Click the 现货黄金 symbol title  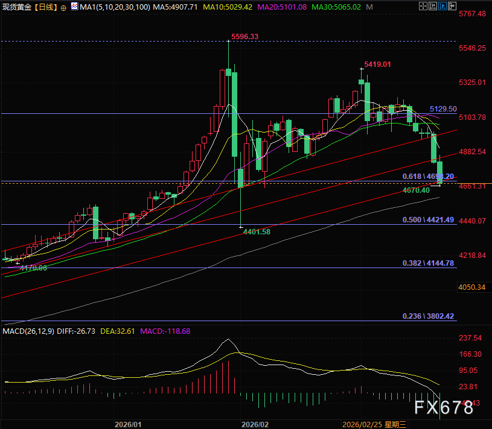[17, 7]
